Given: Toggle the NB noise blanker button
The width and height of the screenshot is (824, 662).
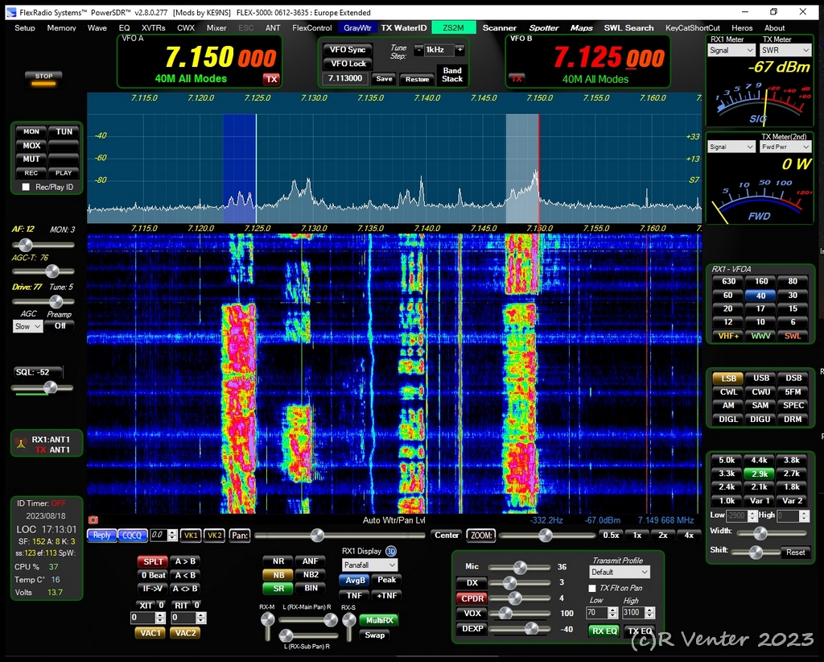Looking at the screenshot, I should coord(278,575).
